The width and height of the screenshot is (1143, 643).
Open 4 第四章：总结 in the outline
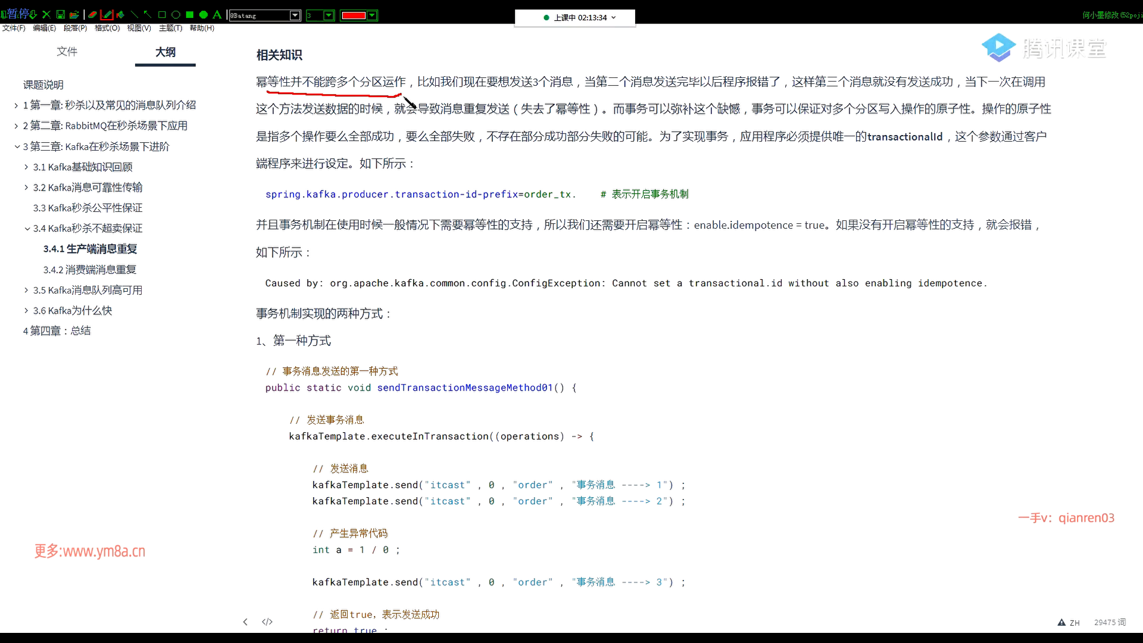57,331
